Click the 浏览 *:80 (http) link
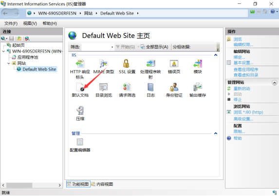Screen dimensions: 279x196 click(248, 112)
